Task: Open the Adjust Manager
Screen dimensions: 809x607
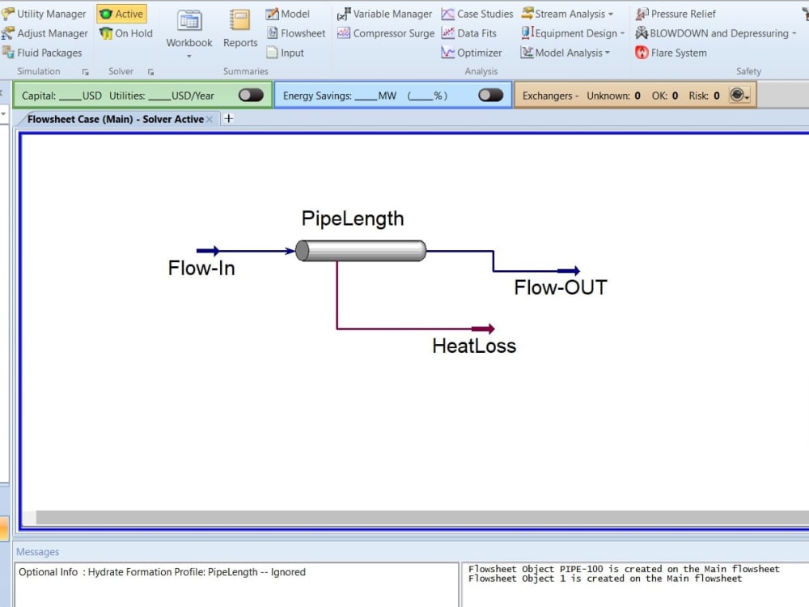Action: 44,33
